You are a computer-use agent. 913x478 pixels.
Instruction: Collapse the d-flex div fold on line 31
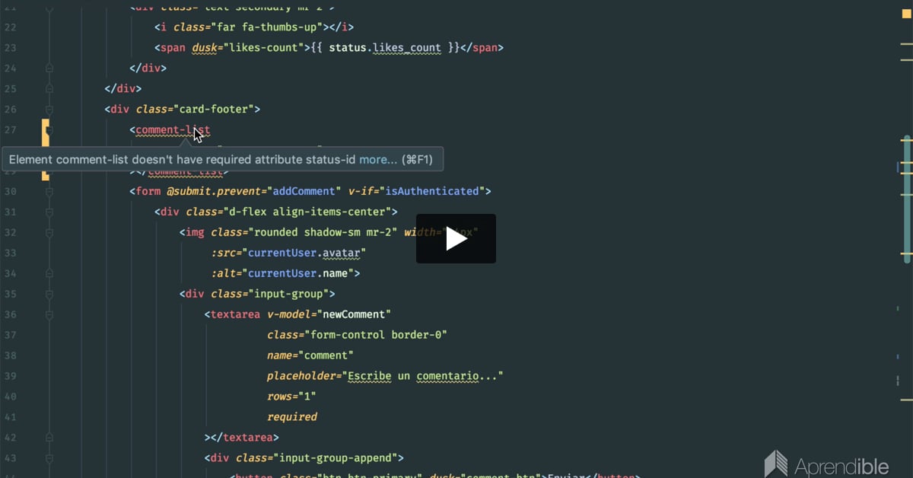49,212
